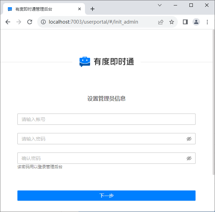Viewport: 215px width, 212px height.
Task: Close the 有度即时通管理后台 tab
Action: point(80,9)
